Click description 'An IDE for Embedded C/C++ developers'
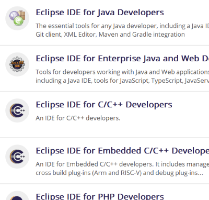 (122, 164)
